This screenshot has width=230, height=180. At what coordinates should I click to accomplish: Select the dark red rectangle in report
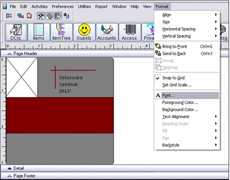pos(60,115)
